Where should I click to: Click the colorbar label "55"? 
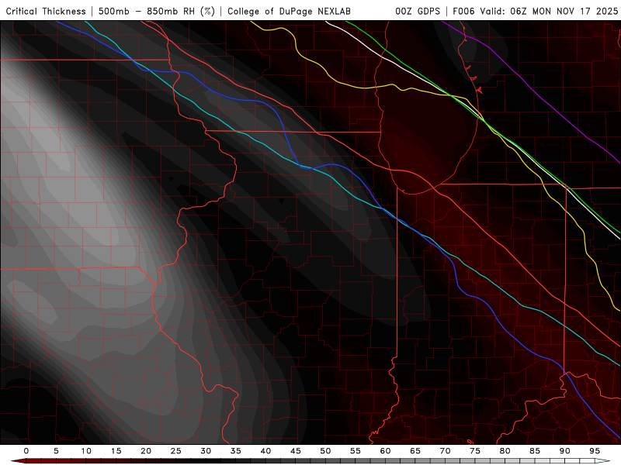coord(356,451)
